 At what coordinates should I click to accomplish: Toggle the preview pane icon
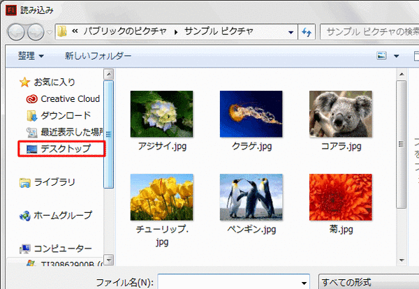416,56
